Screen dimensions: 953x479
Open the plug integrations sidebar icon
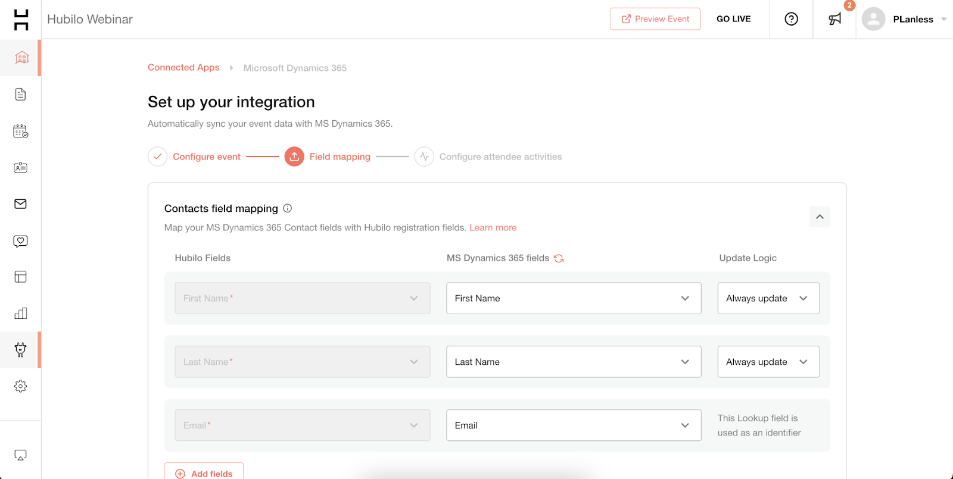point(21,350)
